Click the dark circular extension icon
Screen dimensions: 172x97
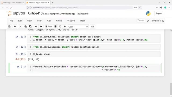tap(161, 8)
